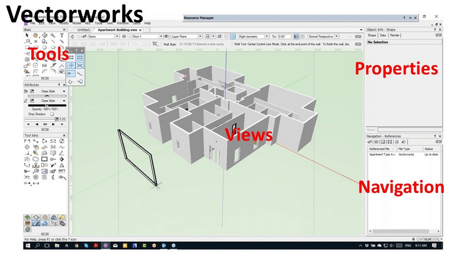This screenshot has height=257, width=462.
Task: Open the Windows Start menu
Action: (28, 244)
